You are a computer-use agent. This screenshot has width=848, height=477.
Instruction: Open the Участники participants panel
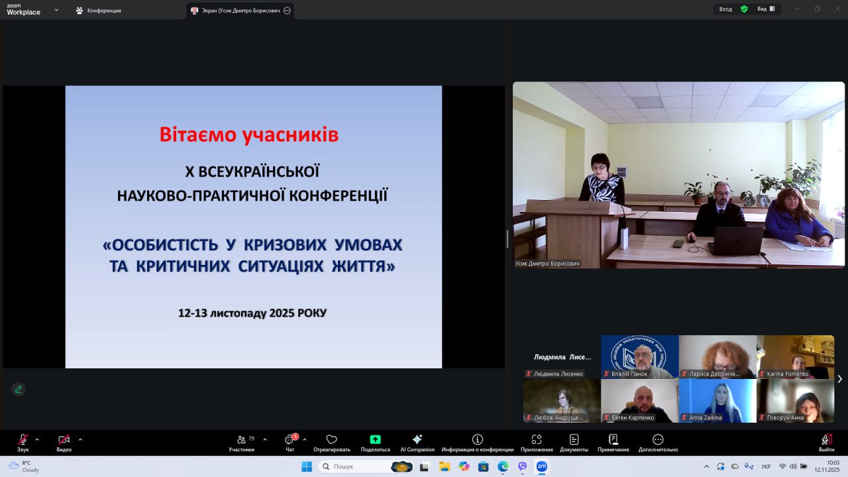coord(241,443)
